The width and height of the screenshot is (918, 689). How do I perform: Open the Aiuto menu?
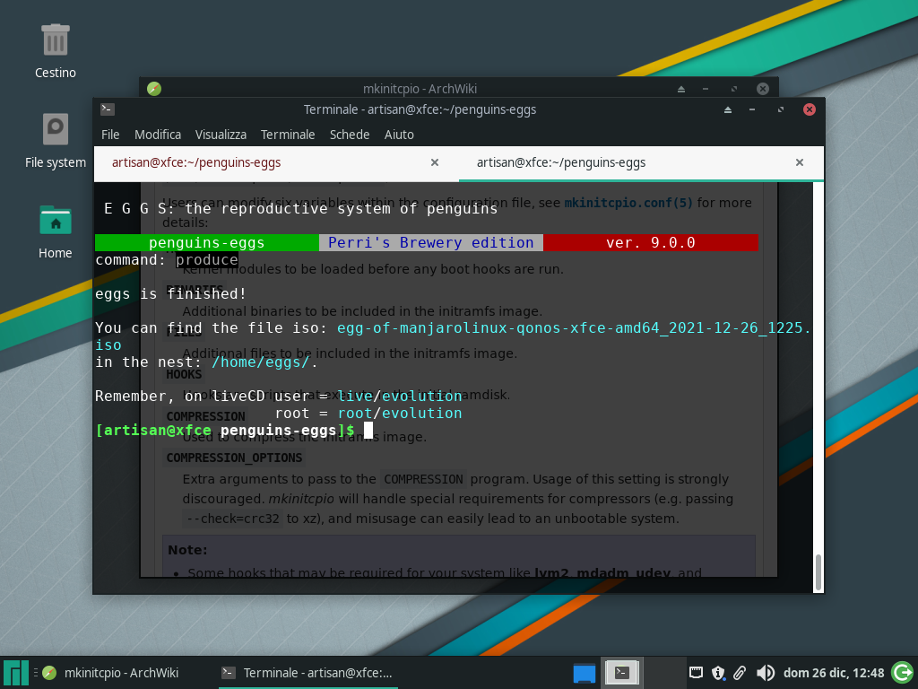coord(399,135)
